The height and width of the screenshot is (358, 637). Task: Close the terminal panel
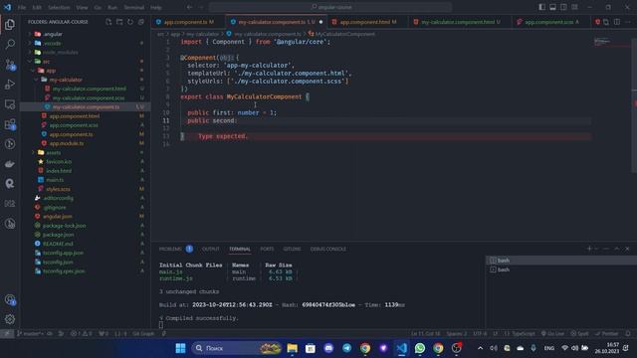click(627, 249)
